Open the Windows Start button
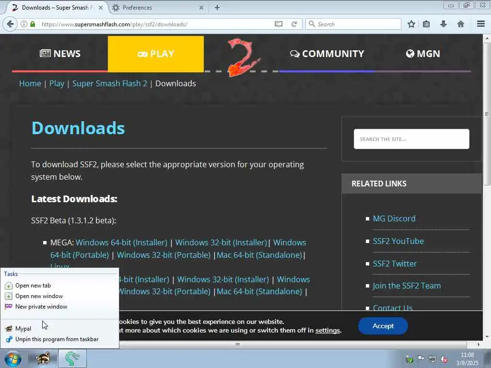Screen dimensions: 491x368 (x=13, y=358)
